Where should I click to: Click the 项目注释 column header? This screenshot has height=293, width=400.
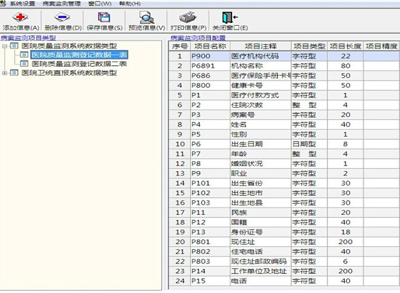click(260, 46)
